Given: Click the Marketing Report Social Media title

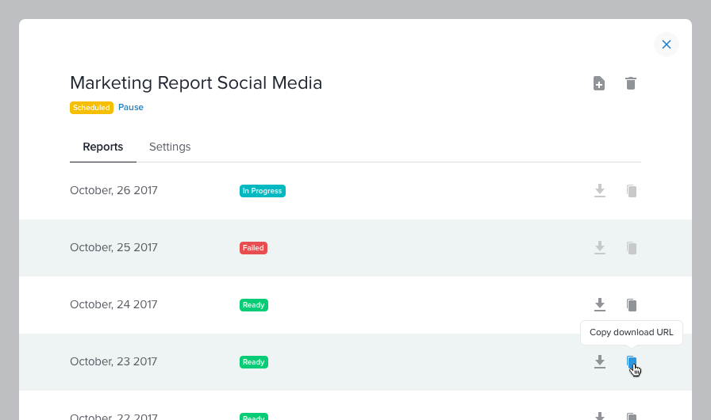Looking at the screenshot, I should [x=196, y=83].
